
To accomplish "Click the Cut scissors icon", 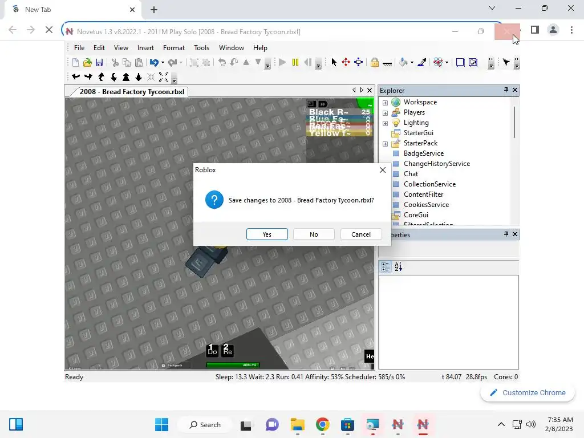I will click(x=115, y=63).
